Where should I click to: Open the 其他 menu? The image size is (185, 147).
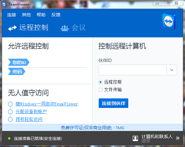[26, 15]
